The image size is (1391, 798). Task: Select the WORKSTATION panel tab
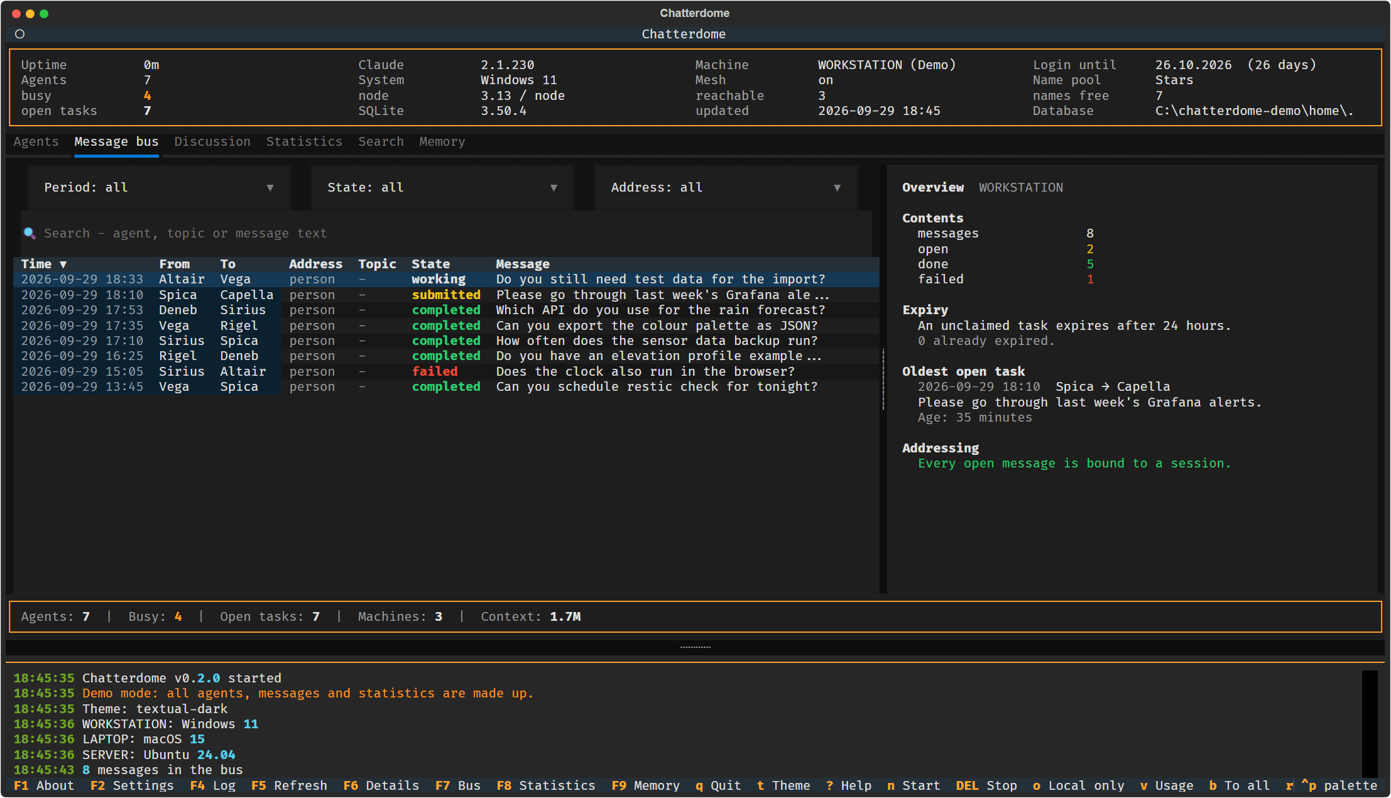tap(1021, 187)
